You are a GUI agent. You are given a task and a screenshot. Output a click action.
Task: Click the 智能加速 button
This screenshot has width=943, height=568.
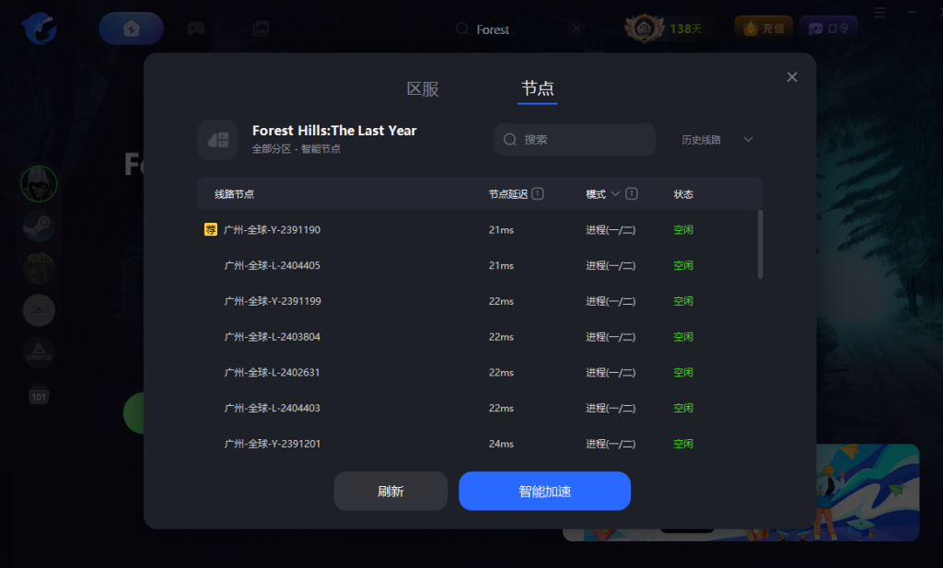tap(544, 491)
